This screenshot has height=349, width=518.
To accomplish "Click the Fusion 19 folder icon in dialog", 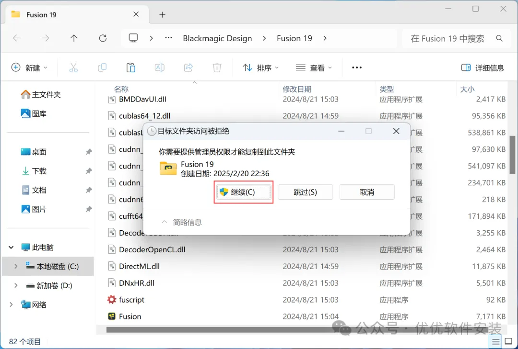I will pyautogui.click(x=168, y=168).
